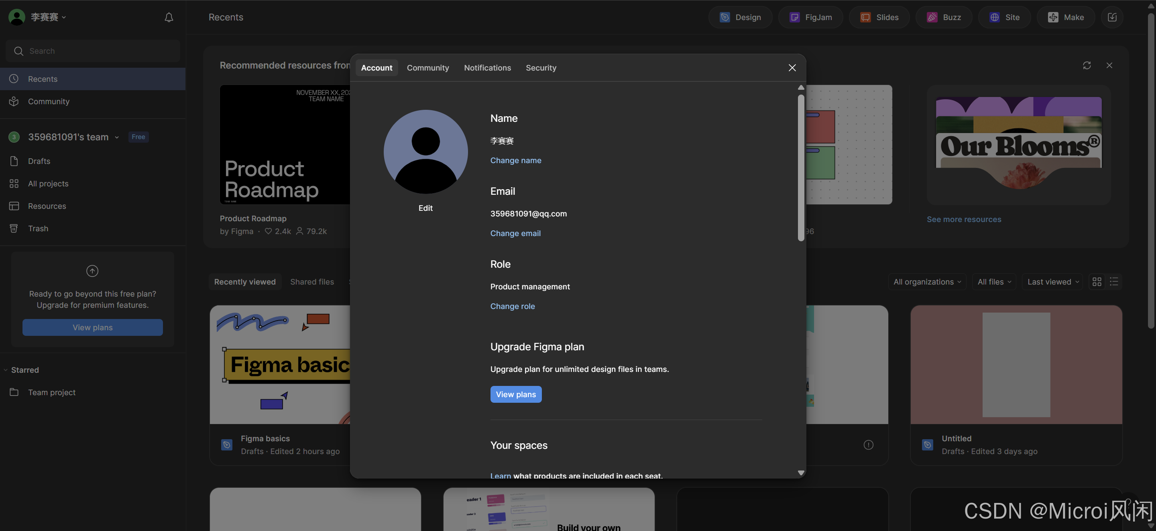
Task: Click the Change email link
Action: pyautogui.click(x=515, y=233)
